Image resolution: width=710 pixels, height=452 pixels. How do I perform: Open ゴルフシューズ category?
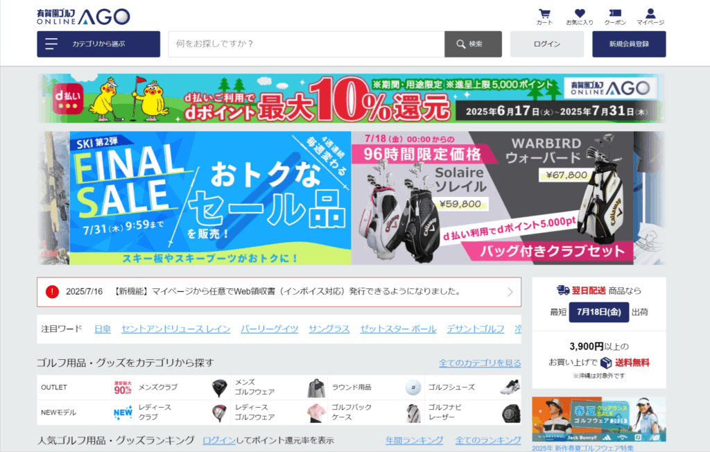click(x=473, y=388)
